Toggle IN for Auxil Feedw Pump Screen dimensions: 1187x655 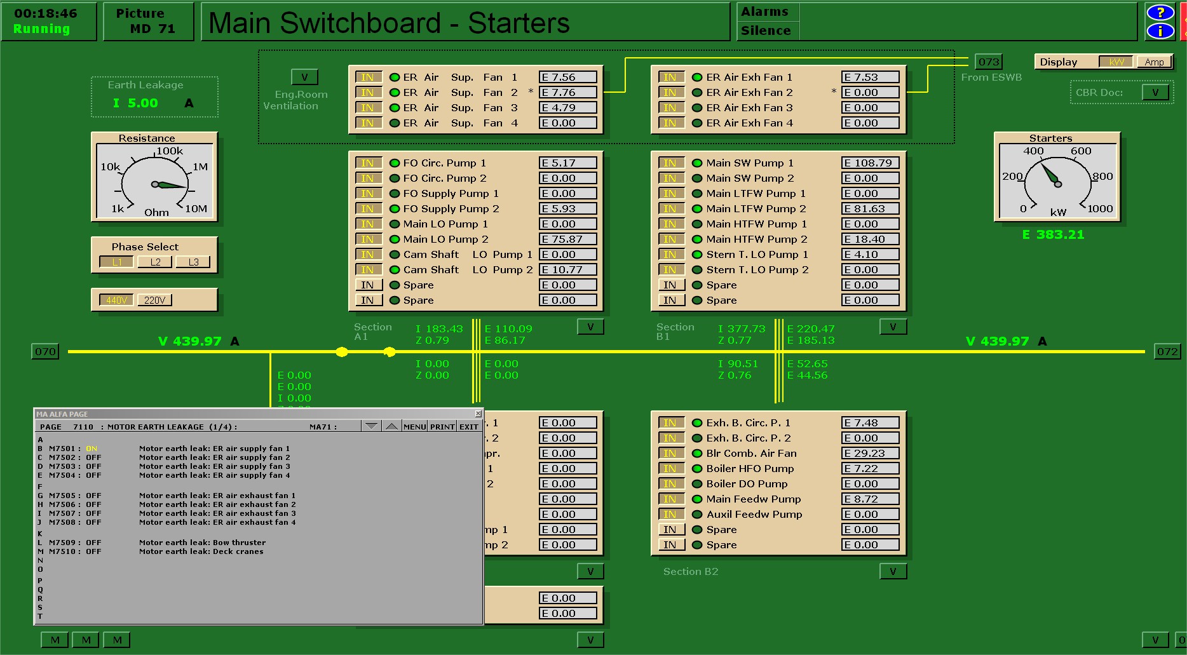[x=670, y=515]
